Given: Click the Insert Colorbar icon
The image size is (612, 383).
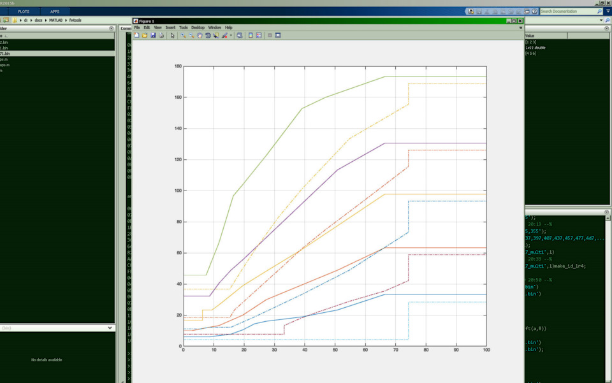Looking at the screenshot, I should click(251, 36).
